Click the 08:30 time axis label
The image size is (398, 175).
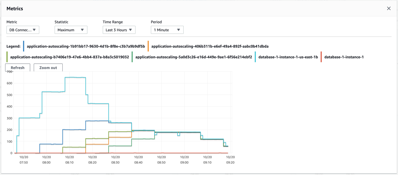click(116, 163)
